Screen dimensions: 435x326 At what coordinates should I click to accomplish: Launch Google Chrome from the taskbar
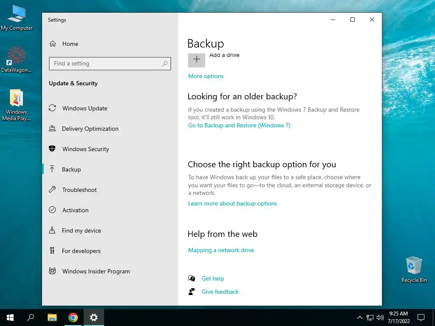tap(73, 318)
